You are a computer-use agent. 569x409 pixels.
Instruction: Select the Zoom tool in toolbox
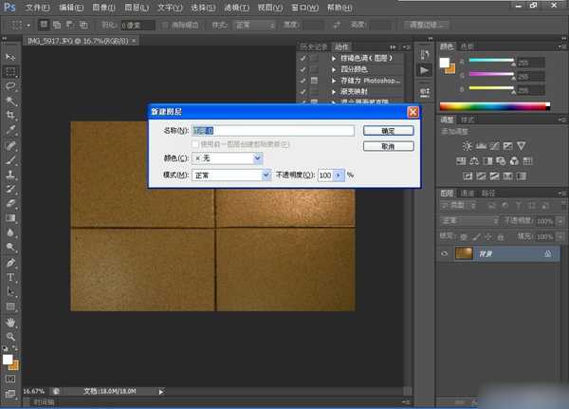11,336
